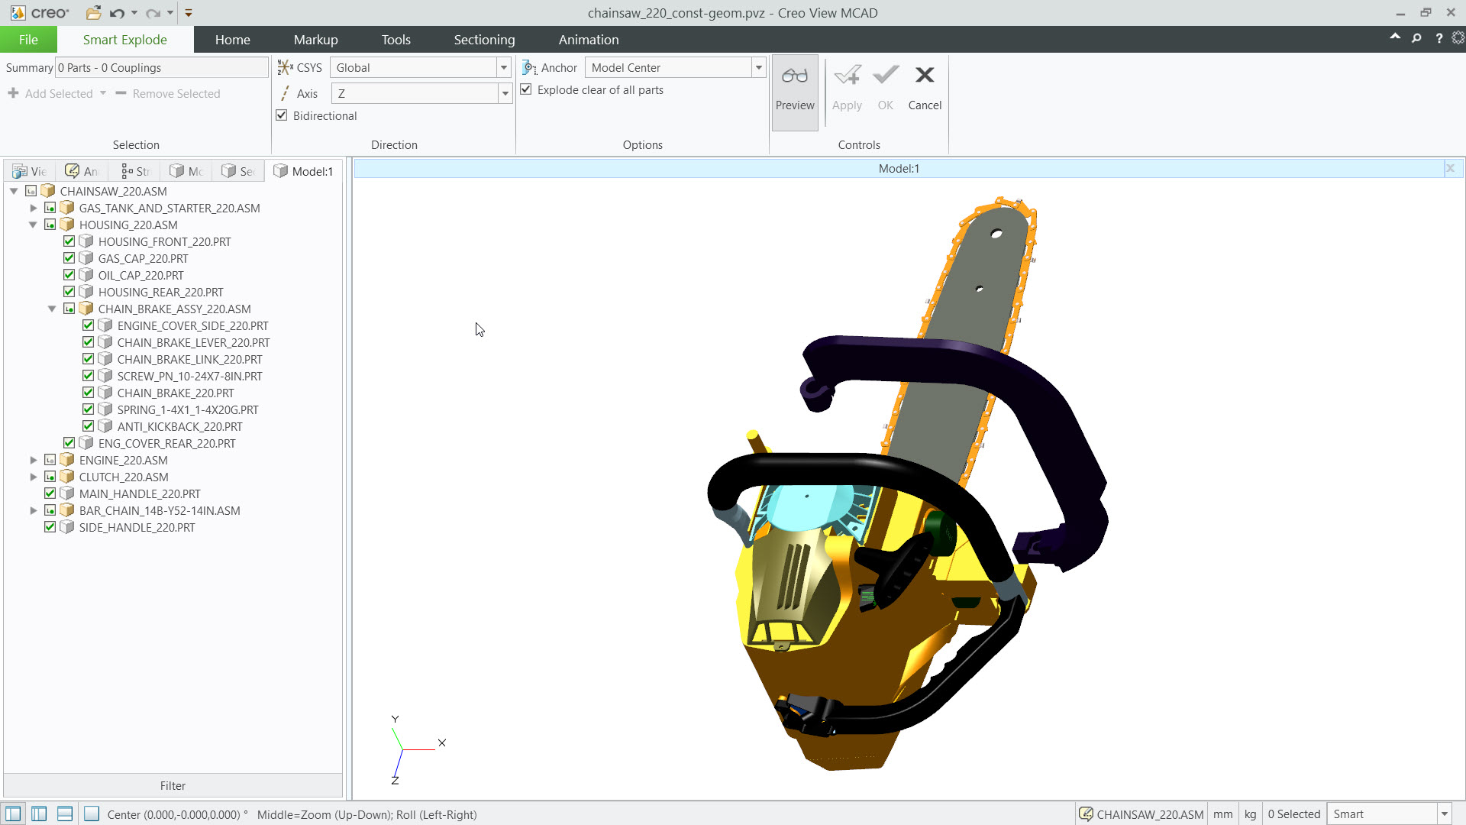Open the Redo history dropdown arrow
This screenshot has width=1466, height=825.
[x=170, y=13]
